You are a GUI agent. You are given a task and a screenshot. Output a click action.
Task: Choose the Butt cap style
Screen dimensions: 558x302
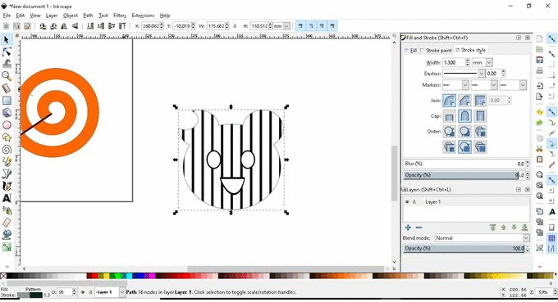449,116
